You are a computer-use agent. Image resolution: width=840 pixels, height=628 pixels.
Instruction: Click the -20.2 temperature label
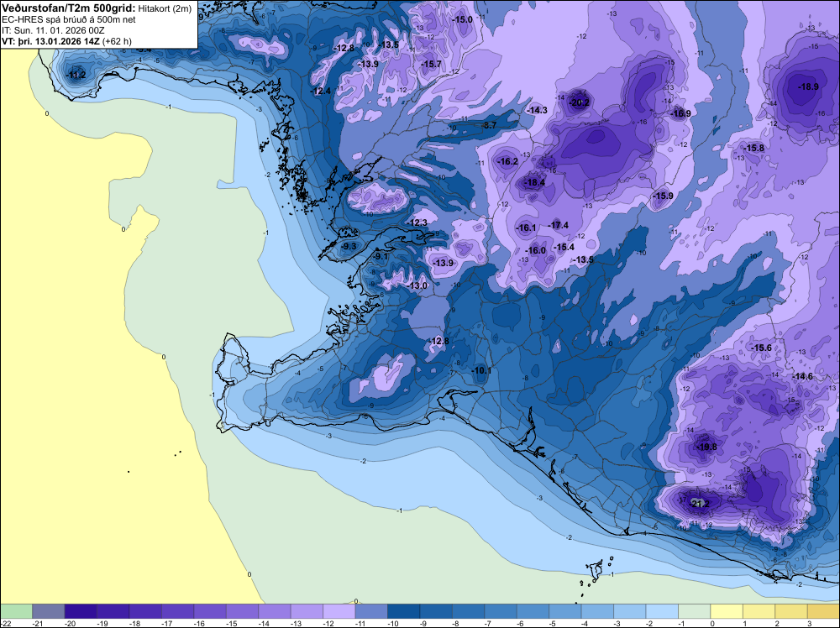click(580, 102)
